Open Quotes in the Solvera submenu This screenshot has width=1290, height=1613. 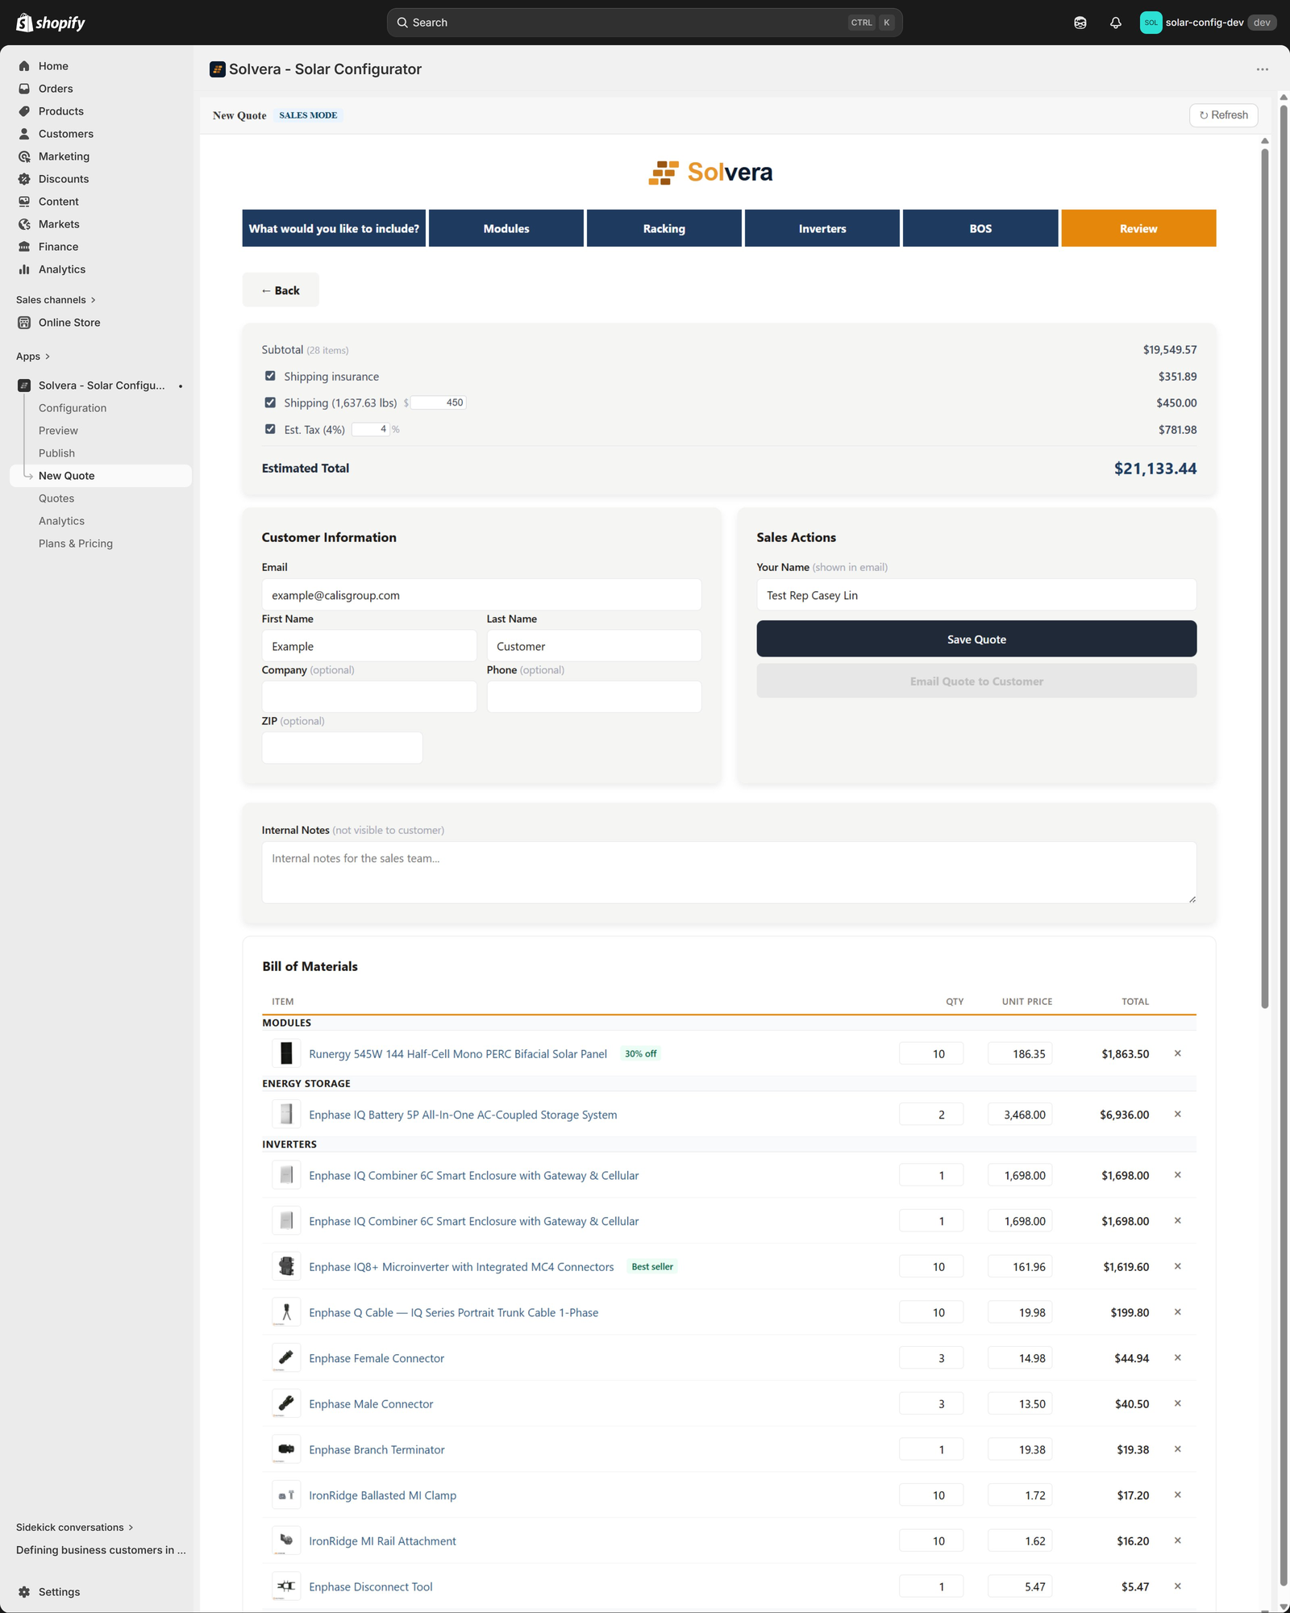[x=56, y=498]
